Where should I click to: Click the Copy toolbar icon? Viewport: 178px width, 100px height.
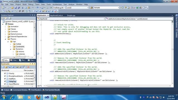click(26, 8)
